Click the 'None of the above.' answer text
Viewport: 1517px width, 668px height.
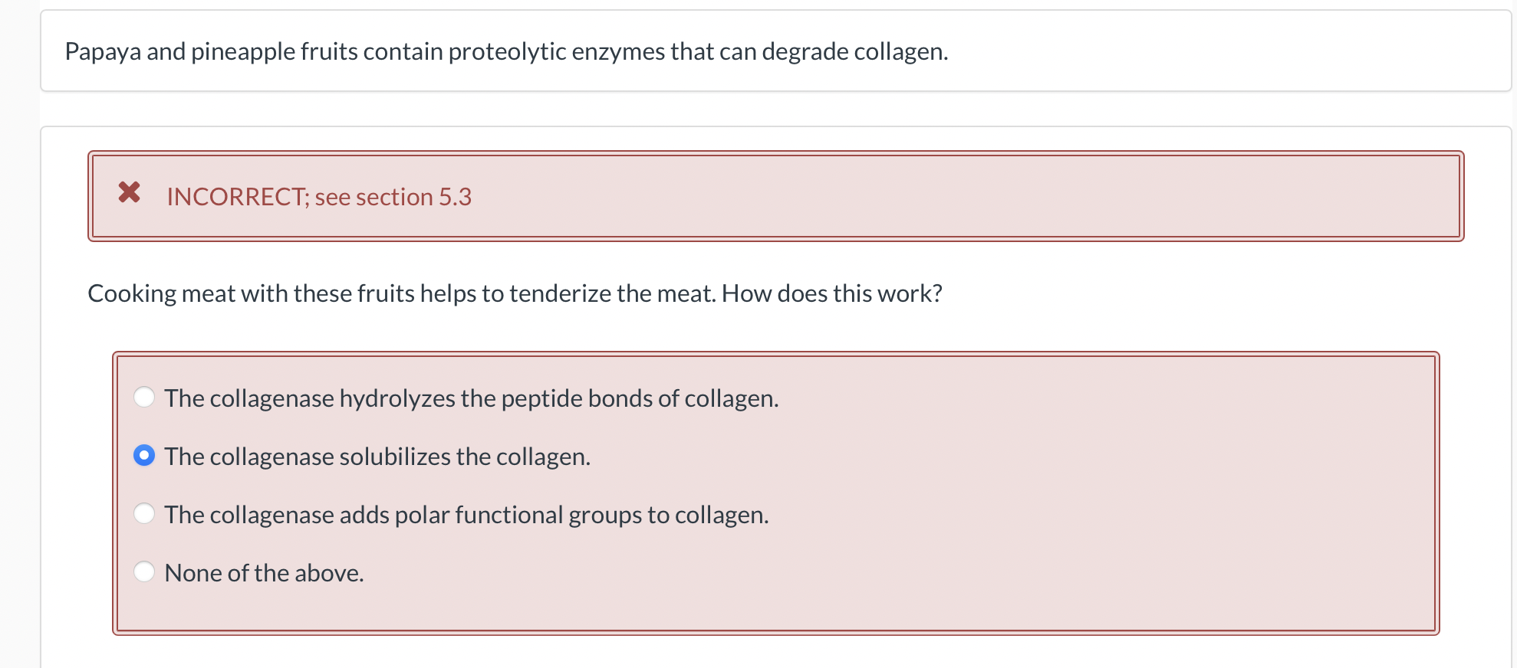(264, 573)
